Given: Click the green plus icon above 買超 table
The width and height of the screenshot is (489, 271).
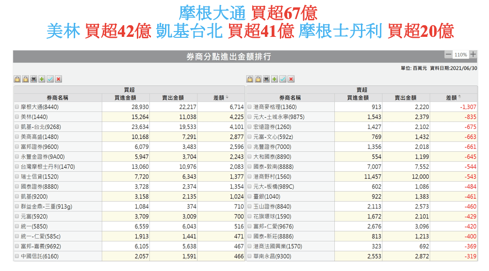Looking at the screenshot, I should 42,79.
